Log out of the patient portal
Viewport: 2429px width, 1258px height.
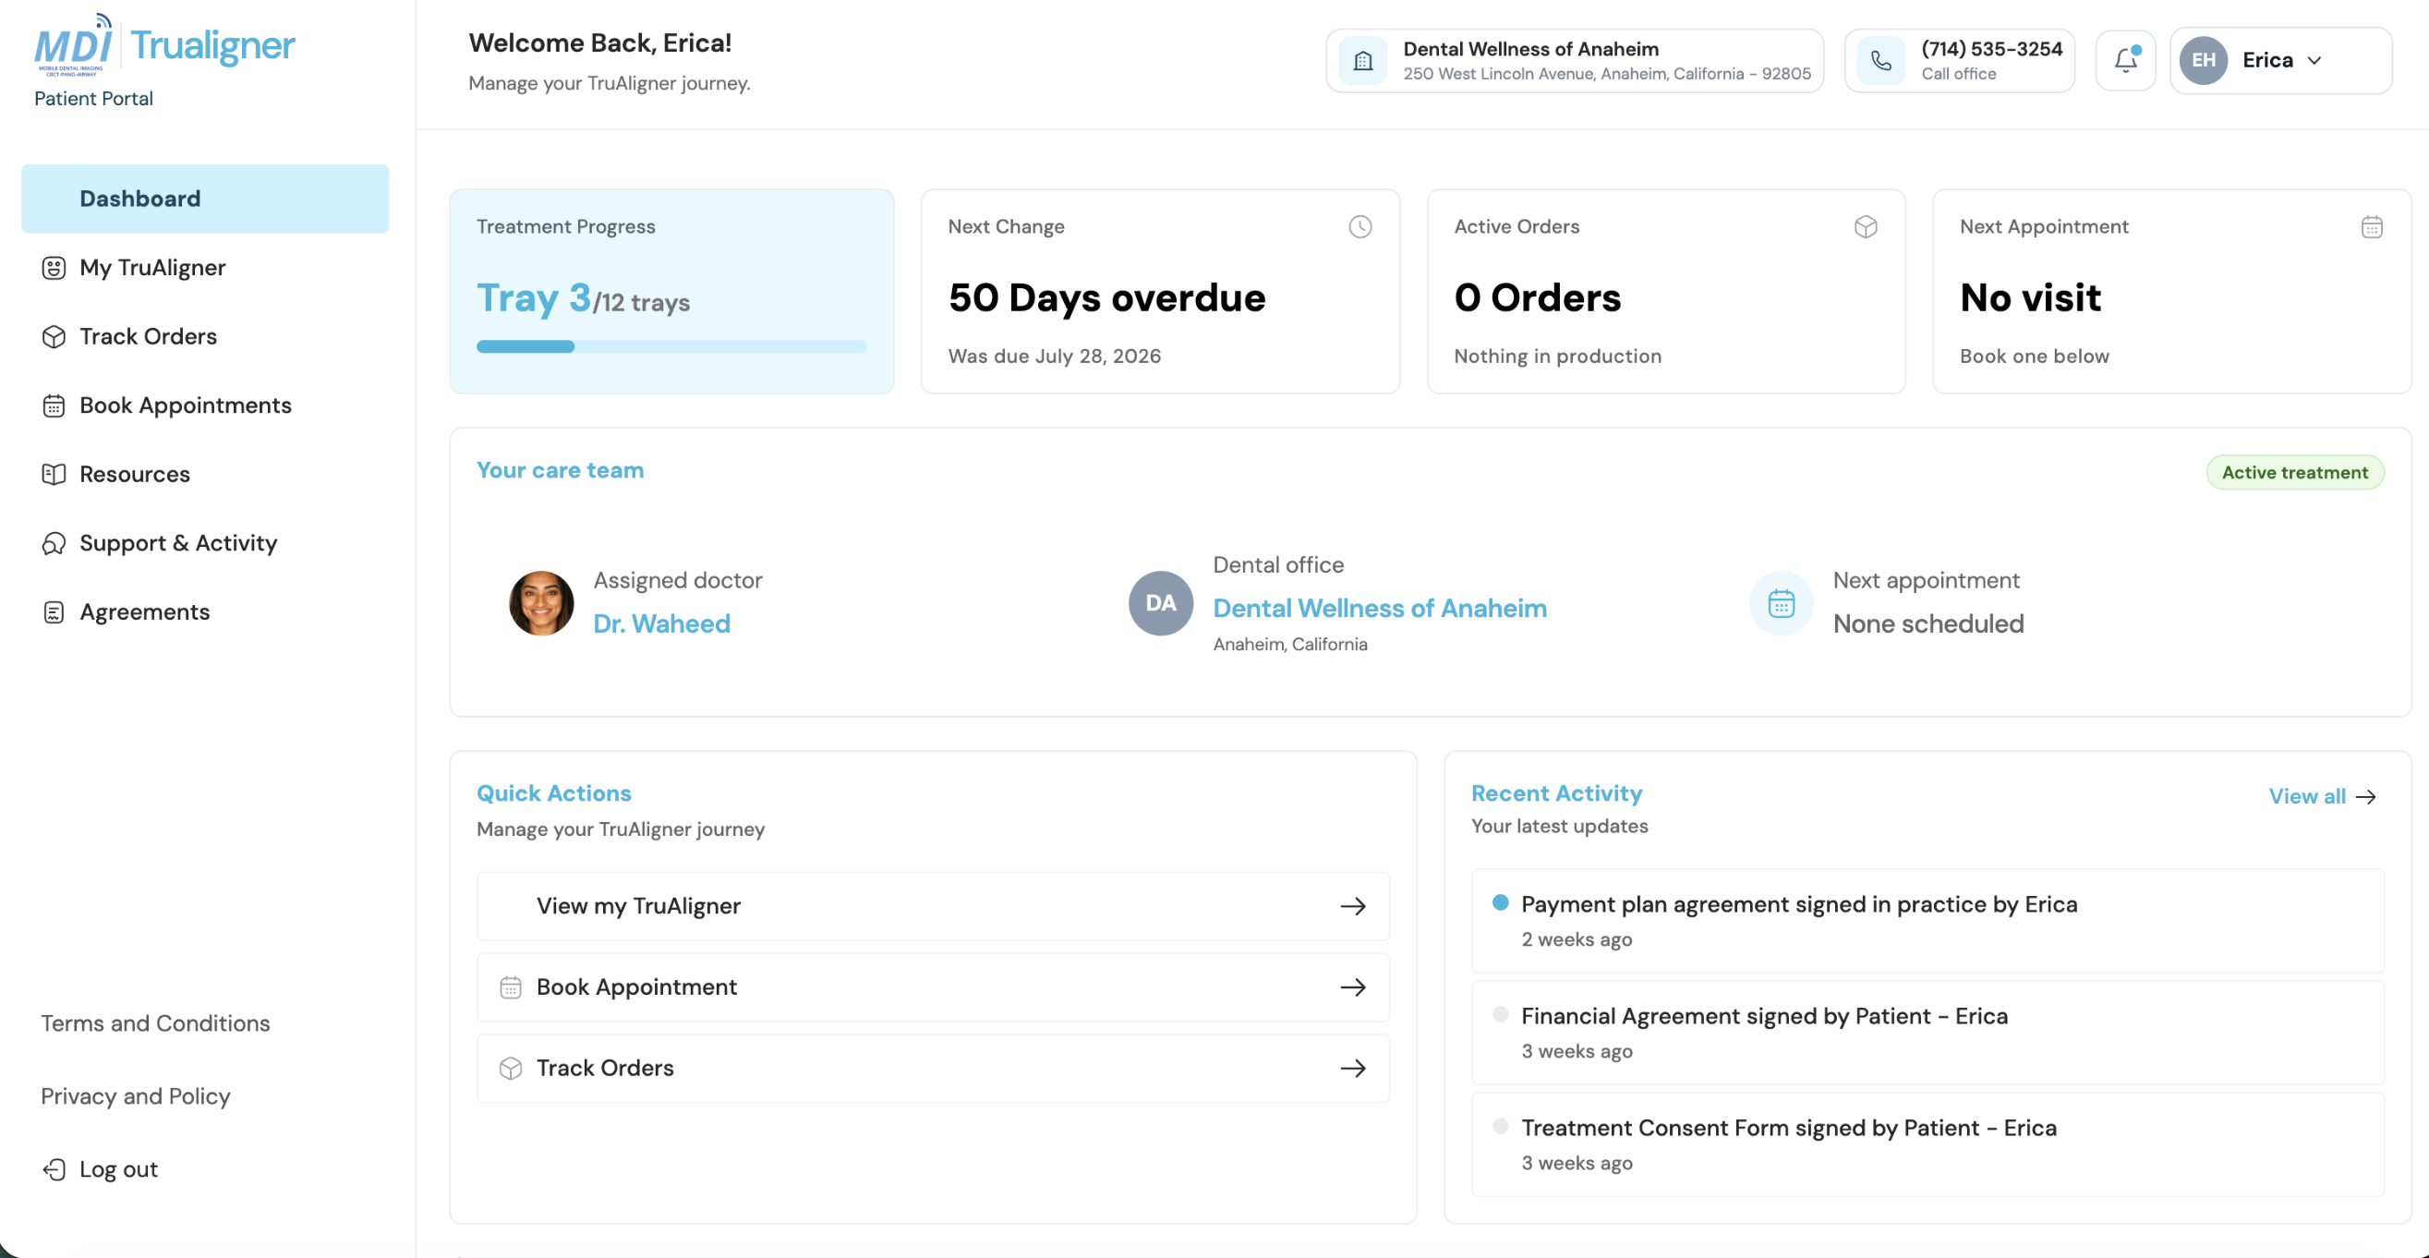click(x=118, y=1169)
